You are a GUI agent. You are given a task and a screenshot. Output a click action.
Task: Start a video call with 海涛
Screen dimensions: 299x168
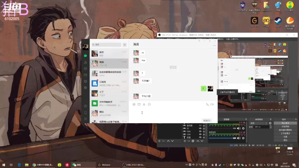click(x=212, y=105)
